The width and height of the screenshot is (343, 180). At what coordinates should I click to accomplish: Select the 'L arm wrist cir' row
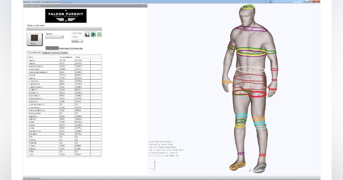coord(64,107)
